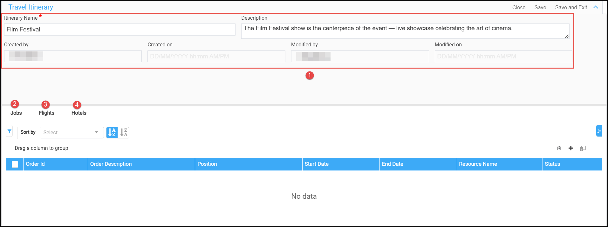Click into the Description text area
Screen dimensions: 608x227
(405, 31)
